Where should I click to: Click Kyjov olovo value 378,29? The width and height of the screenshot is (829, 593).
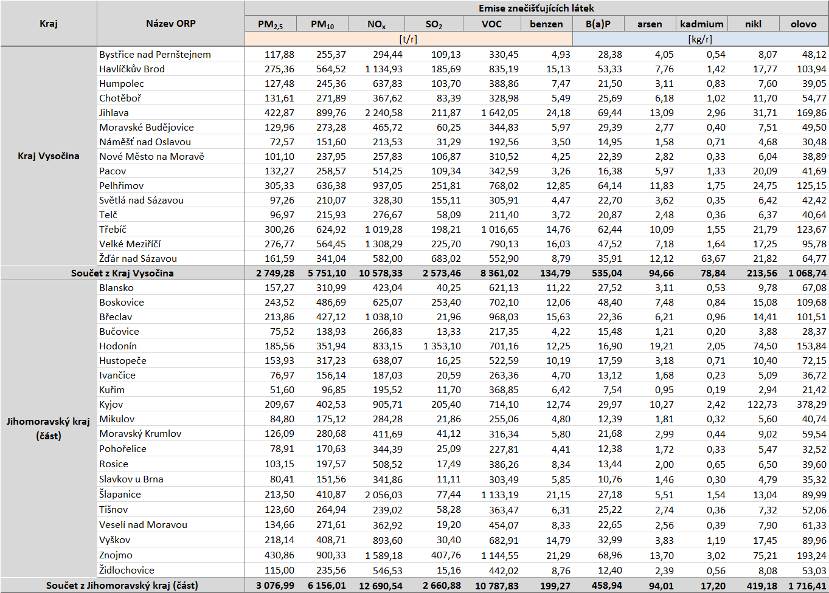tap(812, 404)
